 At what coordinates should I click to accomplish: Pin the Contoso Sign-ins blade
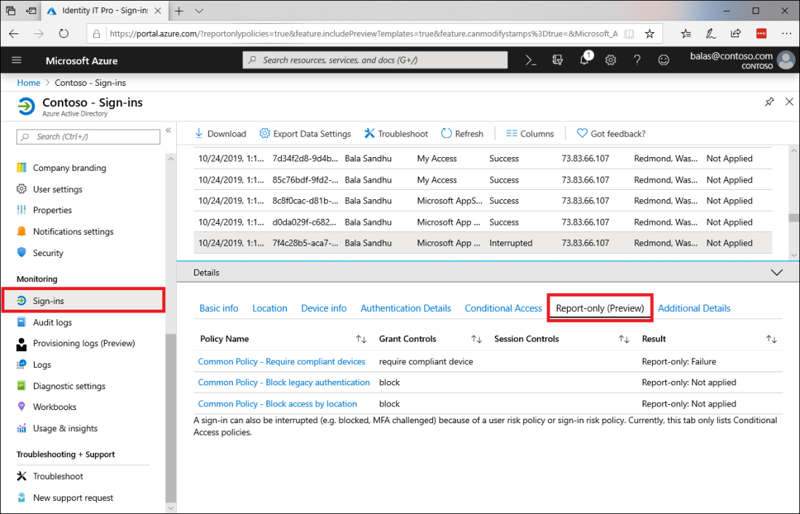[x=769, y=102]
